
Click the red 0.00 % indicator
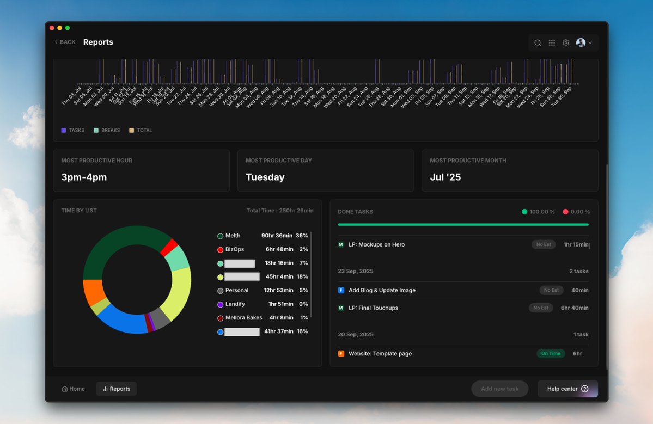click(576, 212)
